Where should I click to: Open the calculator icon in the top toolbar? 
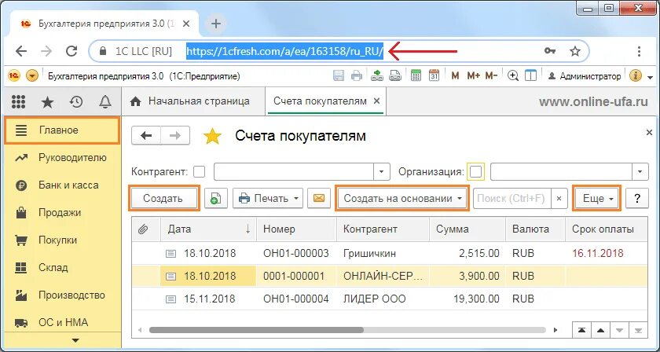(416, 75)
